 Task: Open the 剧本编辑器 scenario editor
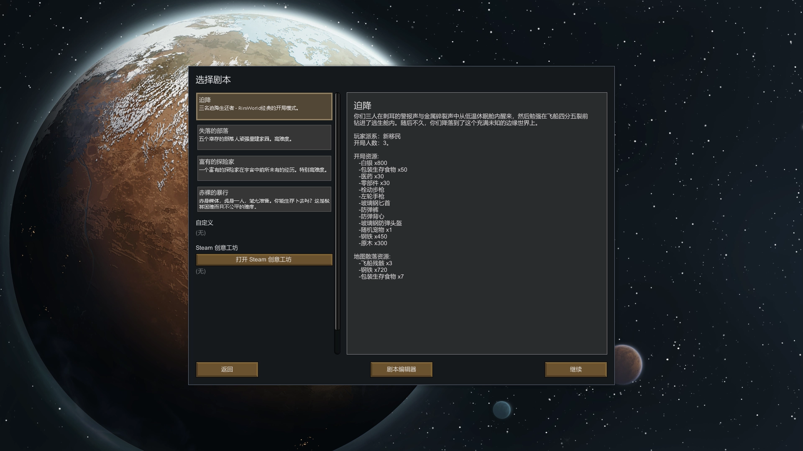point(401,369)
